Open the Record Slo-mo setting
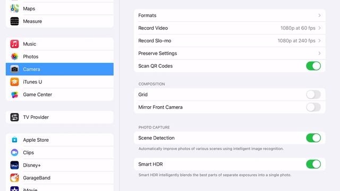The height and width of the screenshot is (191, 340). point(229,41)
